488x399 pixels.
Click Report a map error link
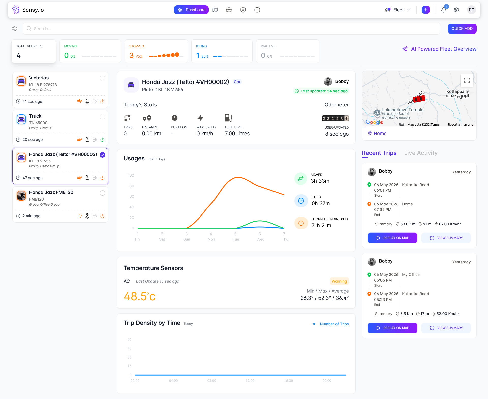click(x=461, y=125)
